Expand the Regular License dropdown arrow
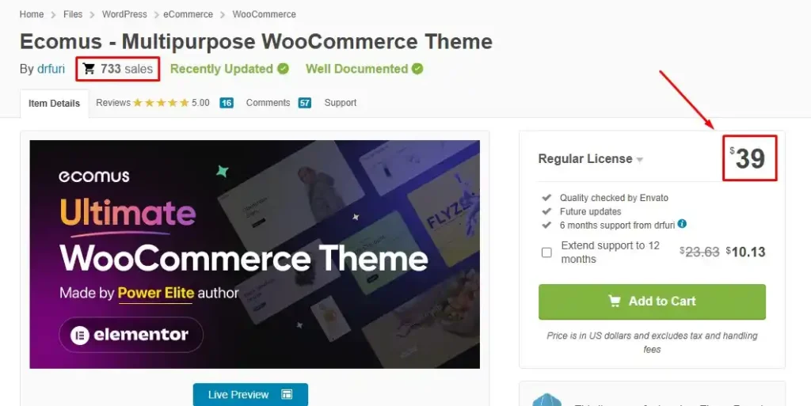 (x=640, y=160)
